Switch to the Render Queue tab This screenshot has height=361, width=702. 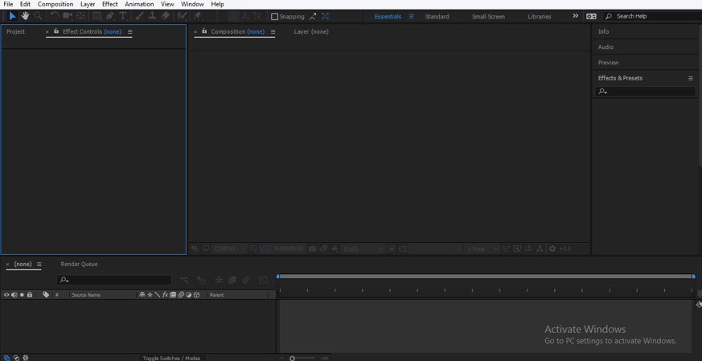pos(79,265)
